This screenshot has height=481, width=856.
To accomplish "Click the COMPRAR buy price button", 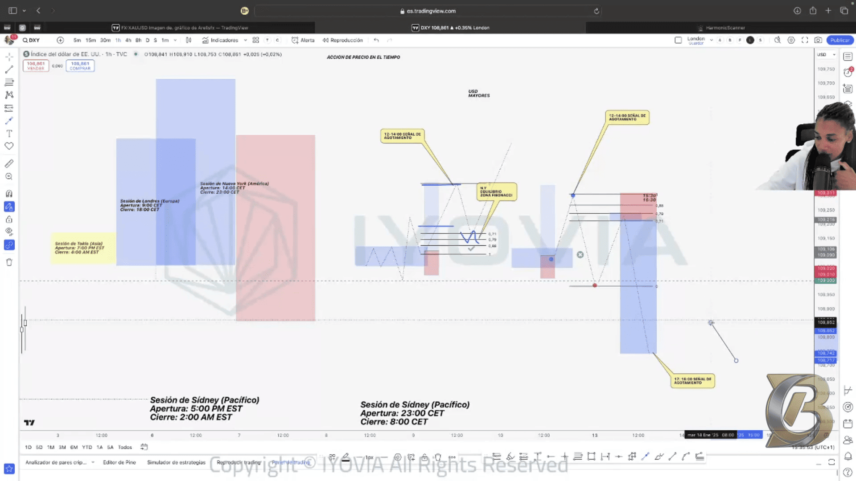I will (80, 66).
